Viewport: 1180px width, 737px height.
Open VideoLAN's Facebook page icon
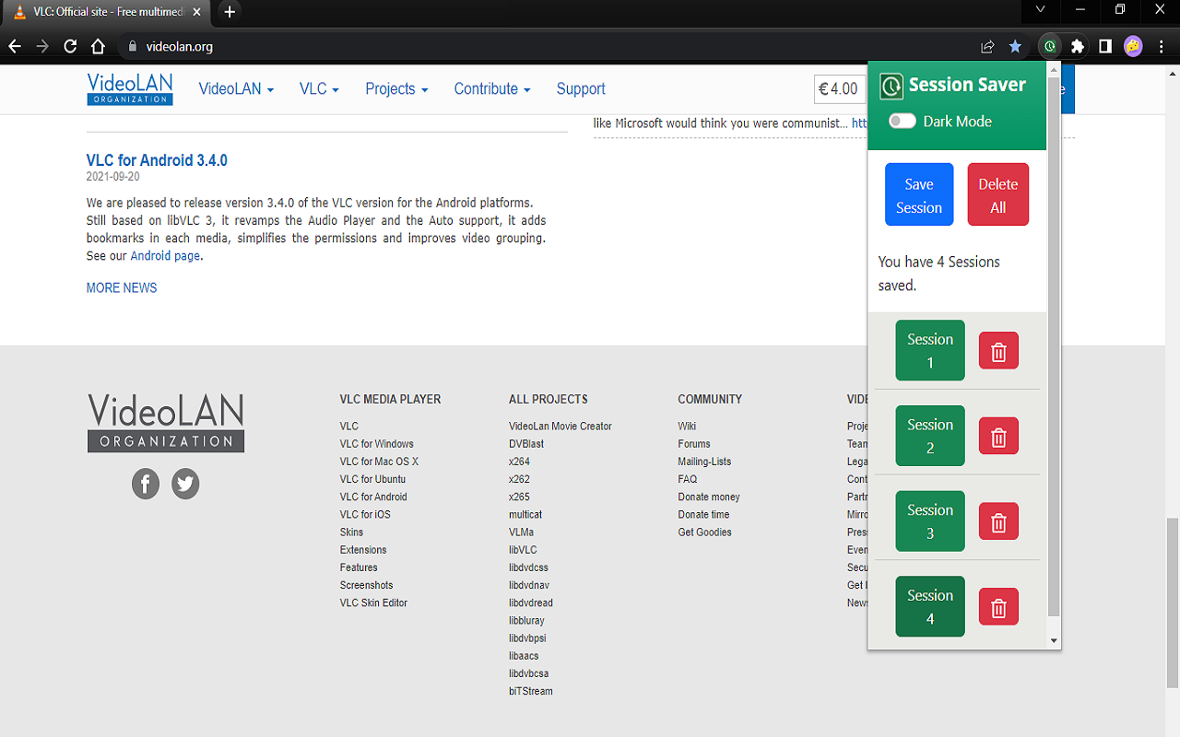click(x=146, y=484)
